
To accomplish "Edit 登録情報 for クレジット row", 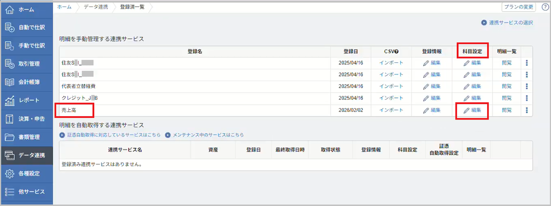I will [x=432, y=98].
